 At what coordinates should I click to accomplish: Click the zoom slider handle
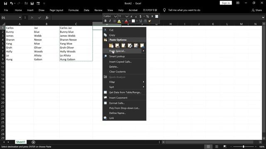[244, 147]
